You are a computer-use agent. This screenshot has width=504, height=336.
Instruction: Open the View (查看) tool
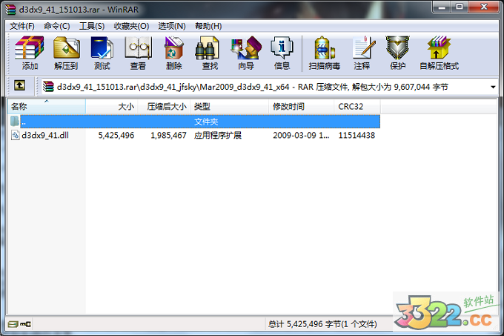click(x=138, y=53)
